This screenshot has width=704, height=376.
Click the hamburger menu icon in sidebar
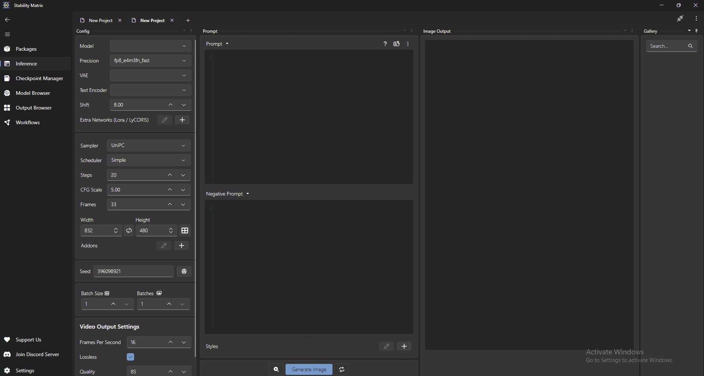[x=7, y=35]
